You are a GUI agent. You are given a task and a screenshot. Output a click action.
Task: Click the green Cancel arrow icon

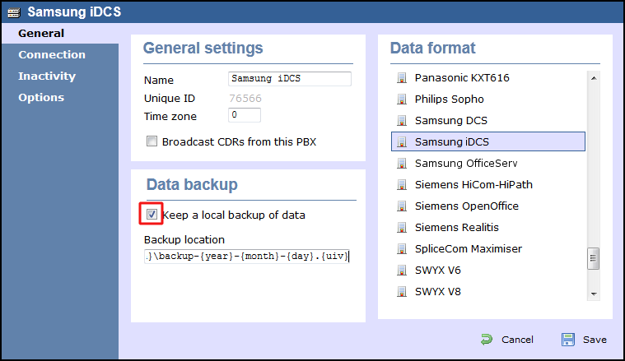[487, 340]
